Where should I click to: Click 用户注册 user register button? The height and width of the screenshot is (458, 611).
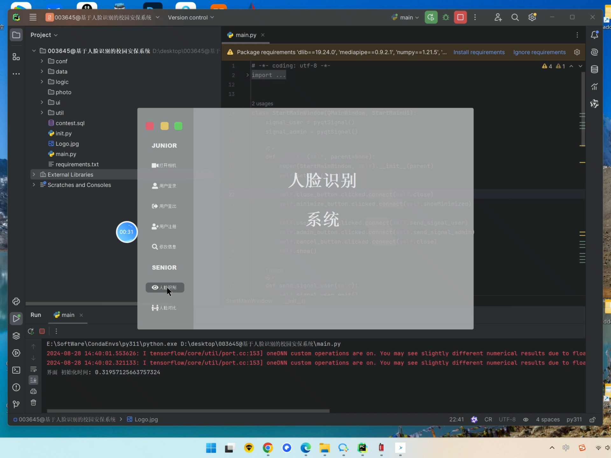click(164, 226)
